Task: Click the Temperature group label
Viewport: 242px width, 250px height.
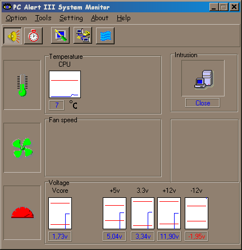Action: pyautogui.click(x=66, y=57)
